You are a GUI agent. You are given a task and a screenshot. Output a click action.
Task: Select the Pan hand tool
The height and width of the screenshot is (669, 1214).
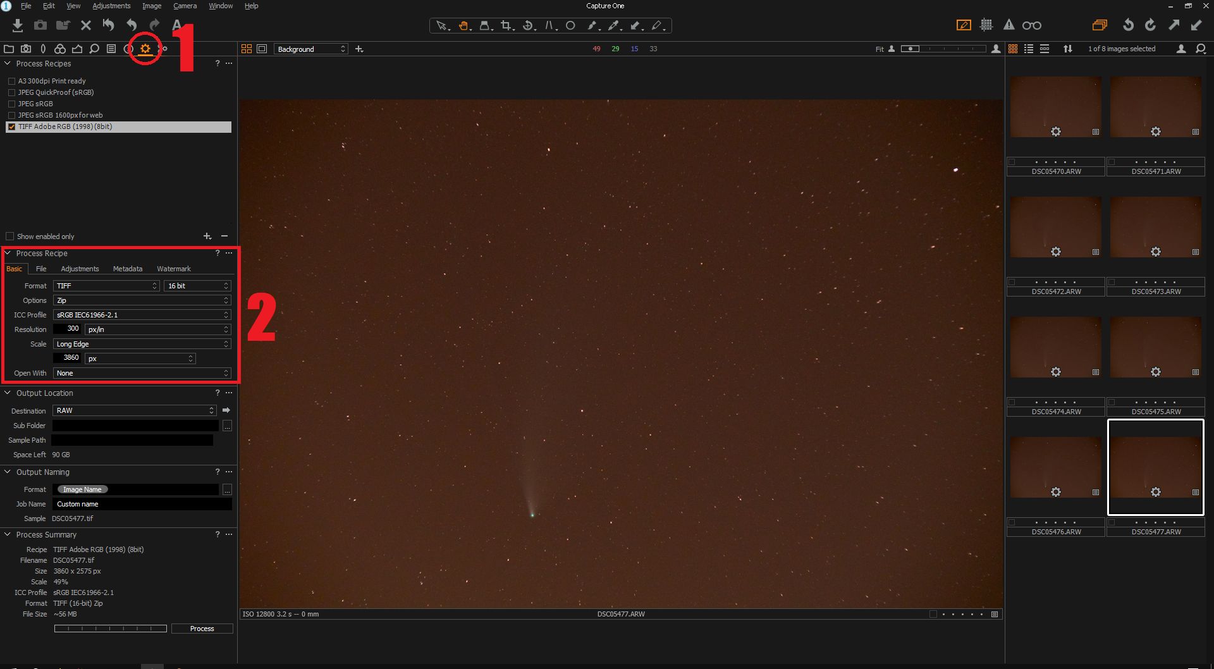[463, 25]
